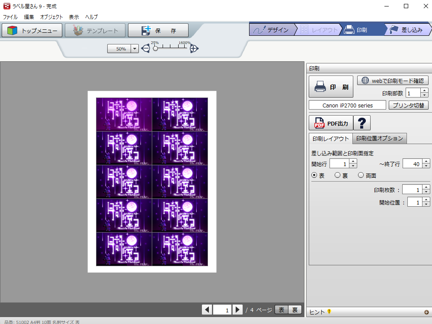The image size is (432, 324).
Task: Click the ヒント exclamation mark icon
Action: coord(329,311)
